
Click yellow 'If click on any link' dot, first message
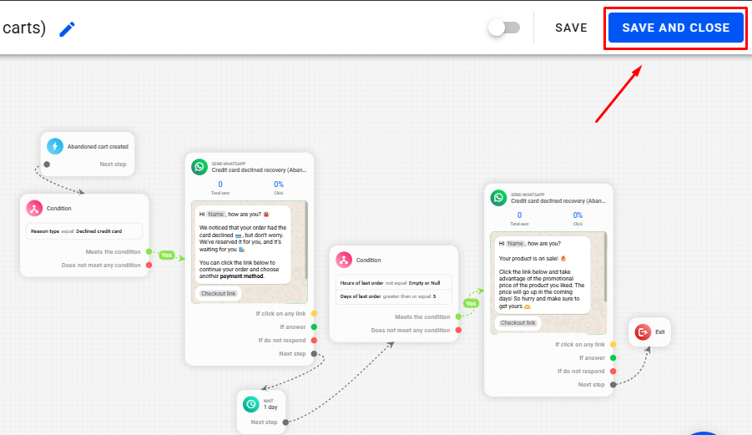coord(314,314)
